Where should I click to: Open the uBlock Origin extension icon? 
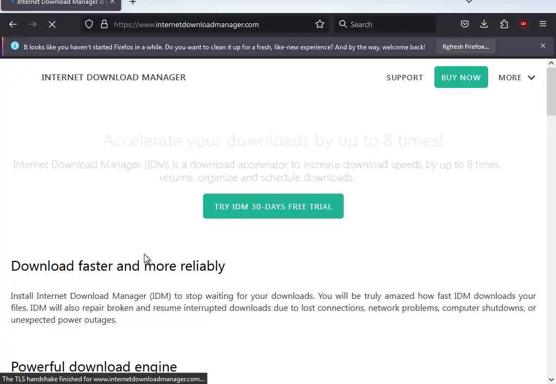[523, 24]
